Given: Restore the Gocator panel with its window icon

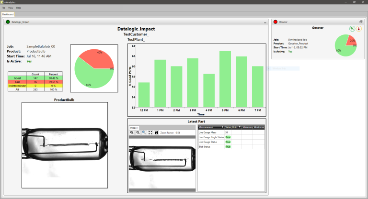Looking at the screenshot, I should tap(361, 22).
